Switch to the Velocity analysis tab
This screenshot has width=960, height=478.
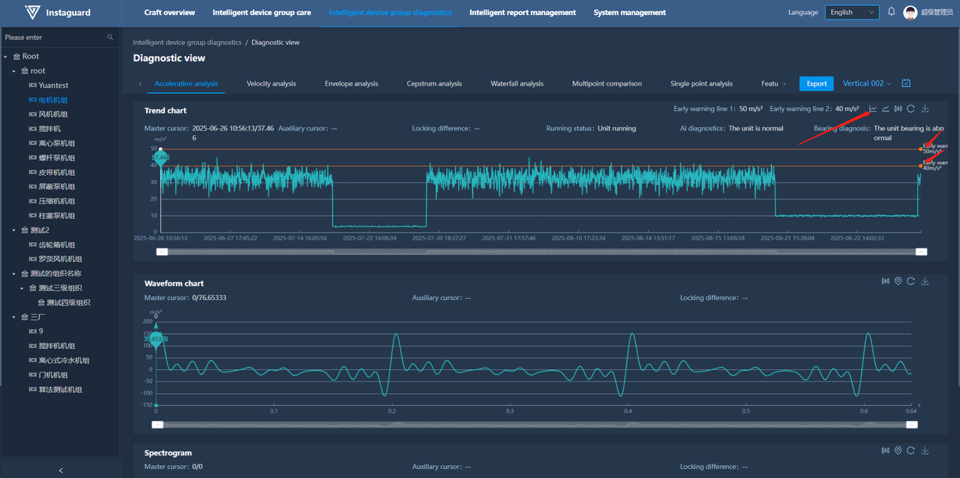click(271, 83)
